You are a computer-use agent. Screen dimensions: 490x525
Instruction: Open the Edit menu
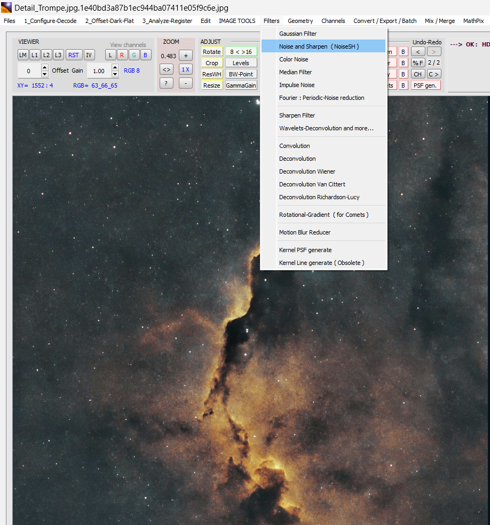pyautogui.click(x=206, y=21)
